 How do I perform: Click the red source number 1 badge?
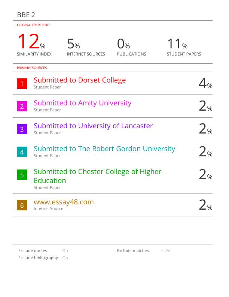click(22, 84)
